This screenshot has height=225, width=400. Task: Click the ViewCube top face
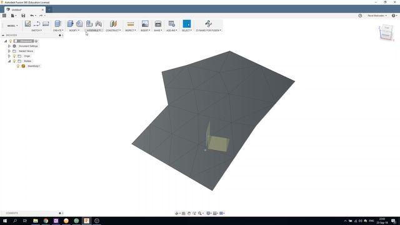tap(387, 27)
